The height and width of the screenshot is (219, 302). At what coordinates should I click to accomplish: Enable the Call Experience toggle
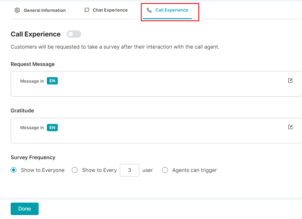74,34
